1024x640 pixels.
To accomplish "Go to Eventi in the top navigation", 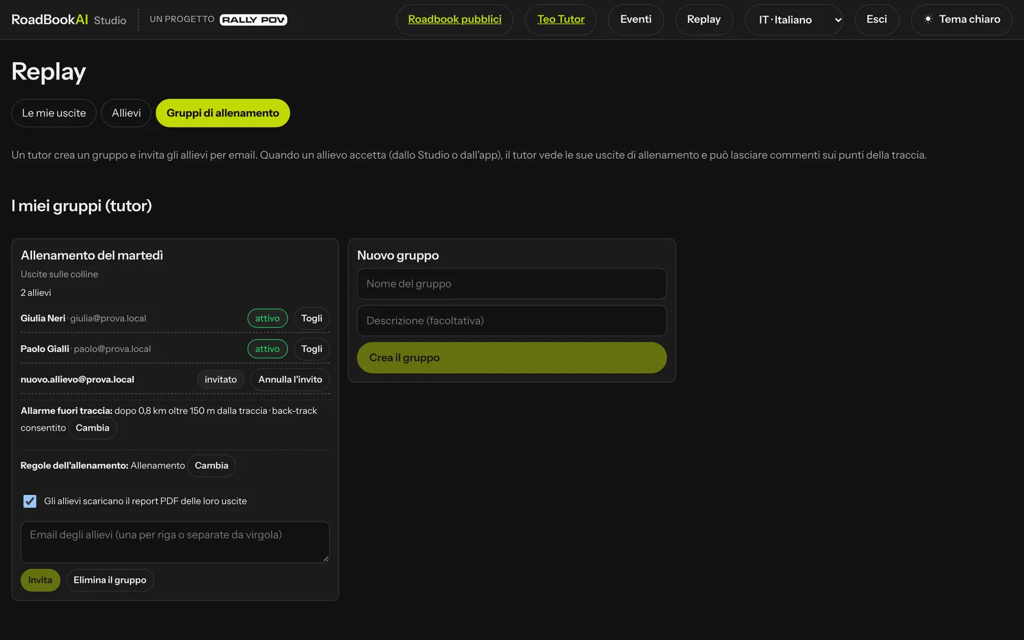I will point(636,20).
